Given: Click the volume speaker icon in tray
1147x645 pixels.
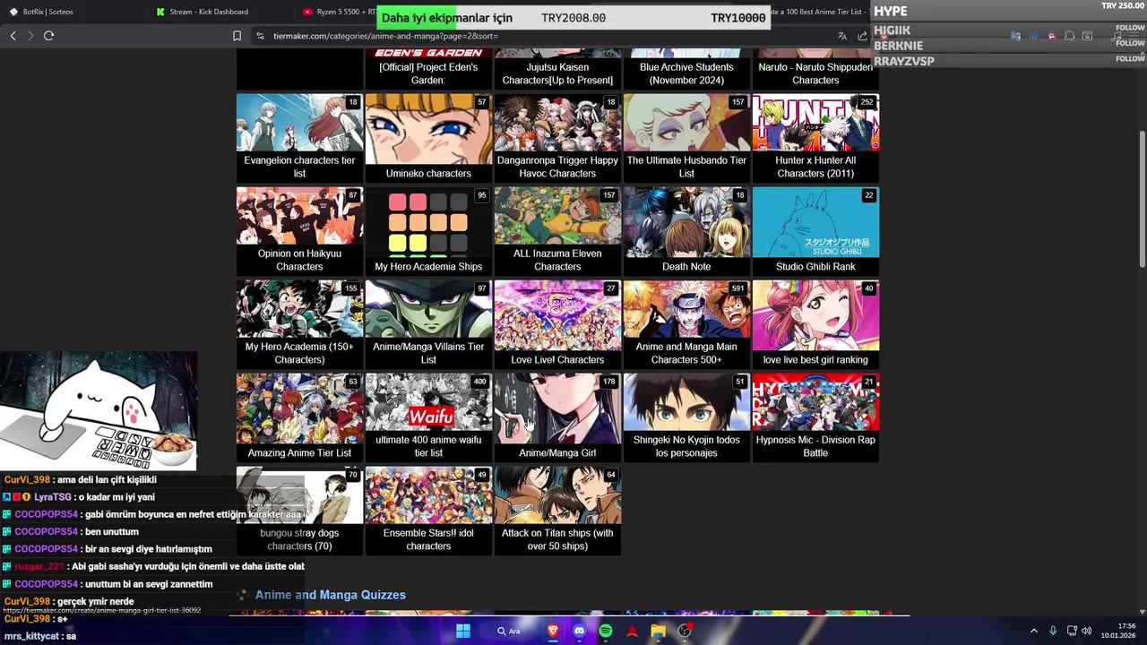Looking at the screenshot, I should coord(1086,631).
